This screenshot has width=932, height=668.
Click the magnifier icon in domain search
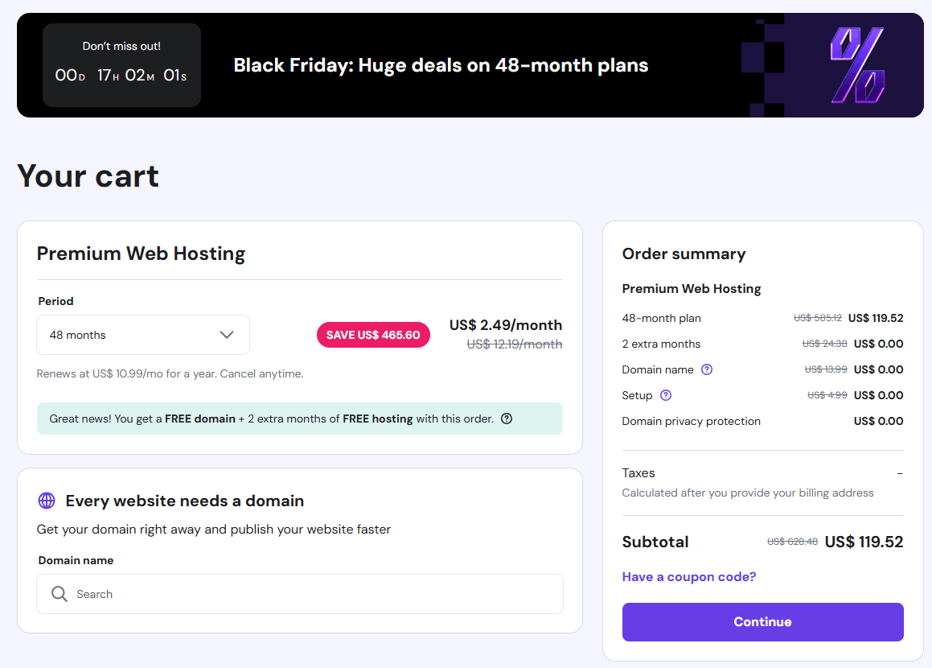click(60, 593)
